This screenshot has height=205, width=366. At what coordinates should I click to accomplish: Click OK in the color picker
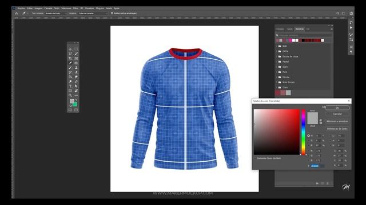337,108
